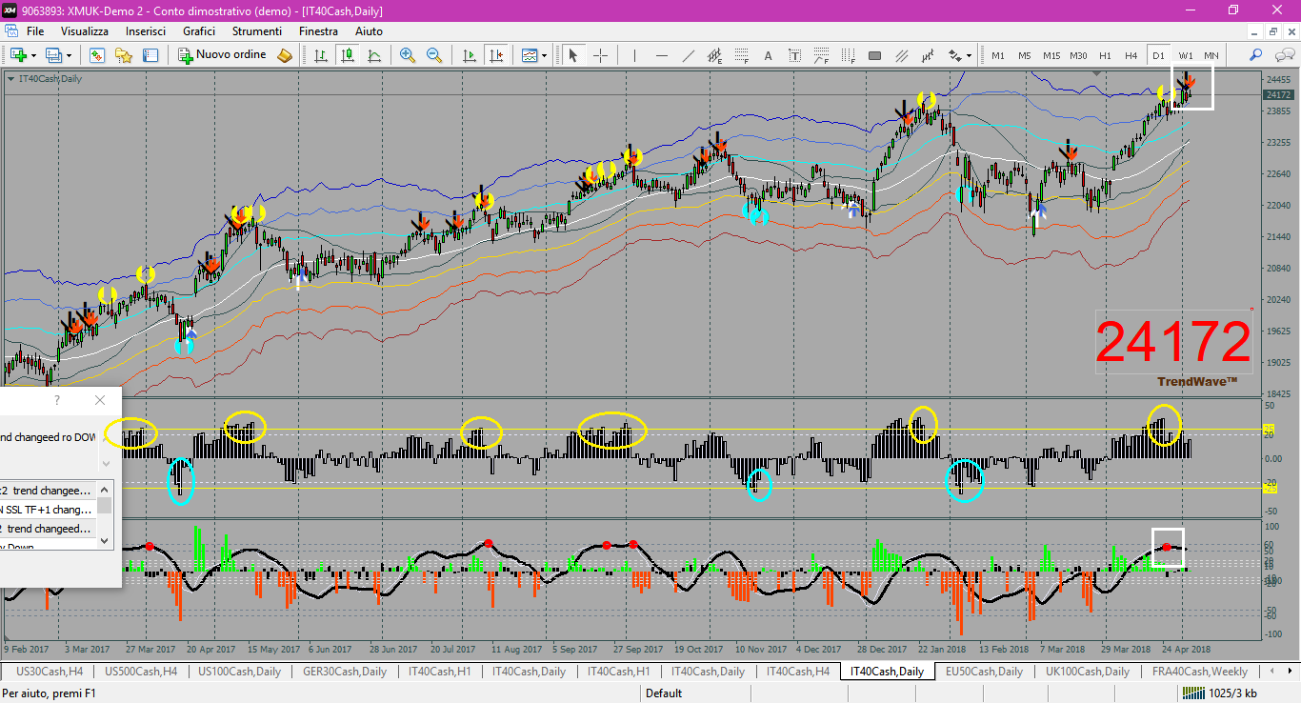Open the Inserisci menu
This screenshot has width=1301, height=703.
point(146,31)
